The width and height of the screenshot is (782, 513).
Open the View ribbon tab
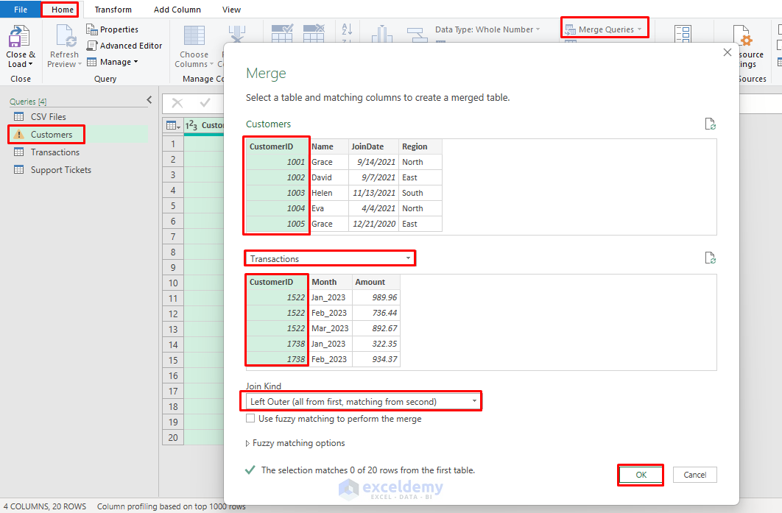tap(231, 10)
